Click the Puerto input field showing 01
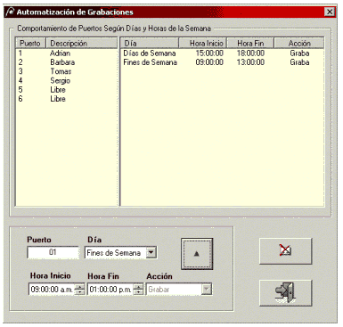 point(53,252)
